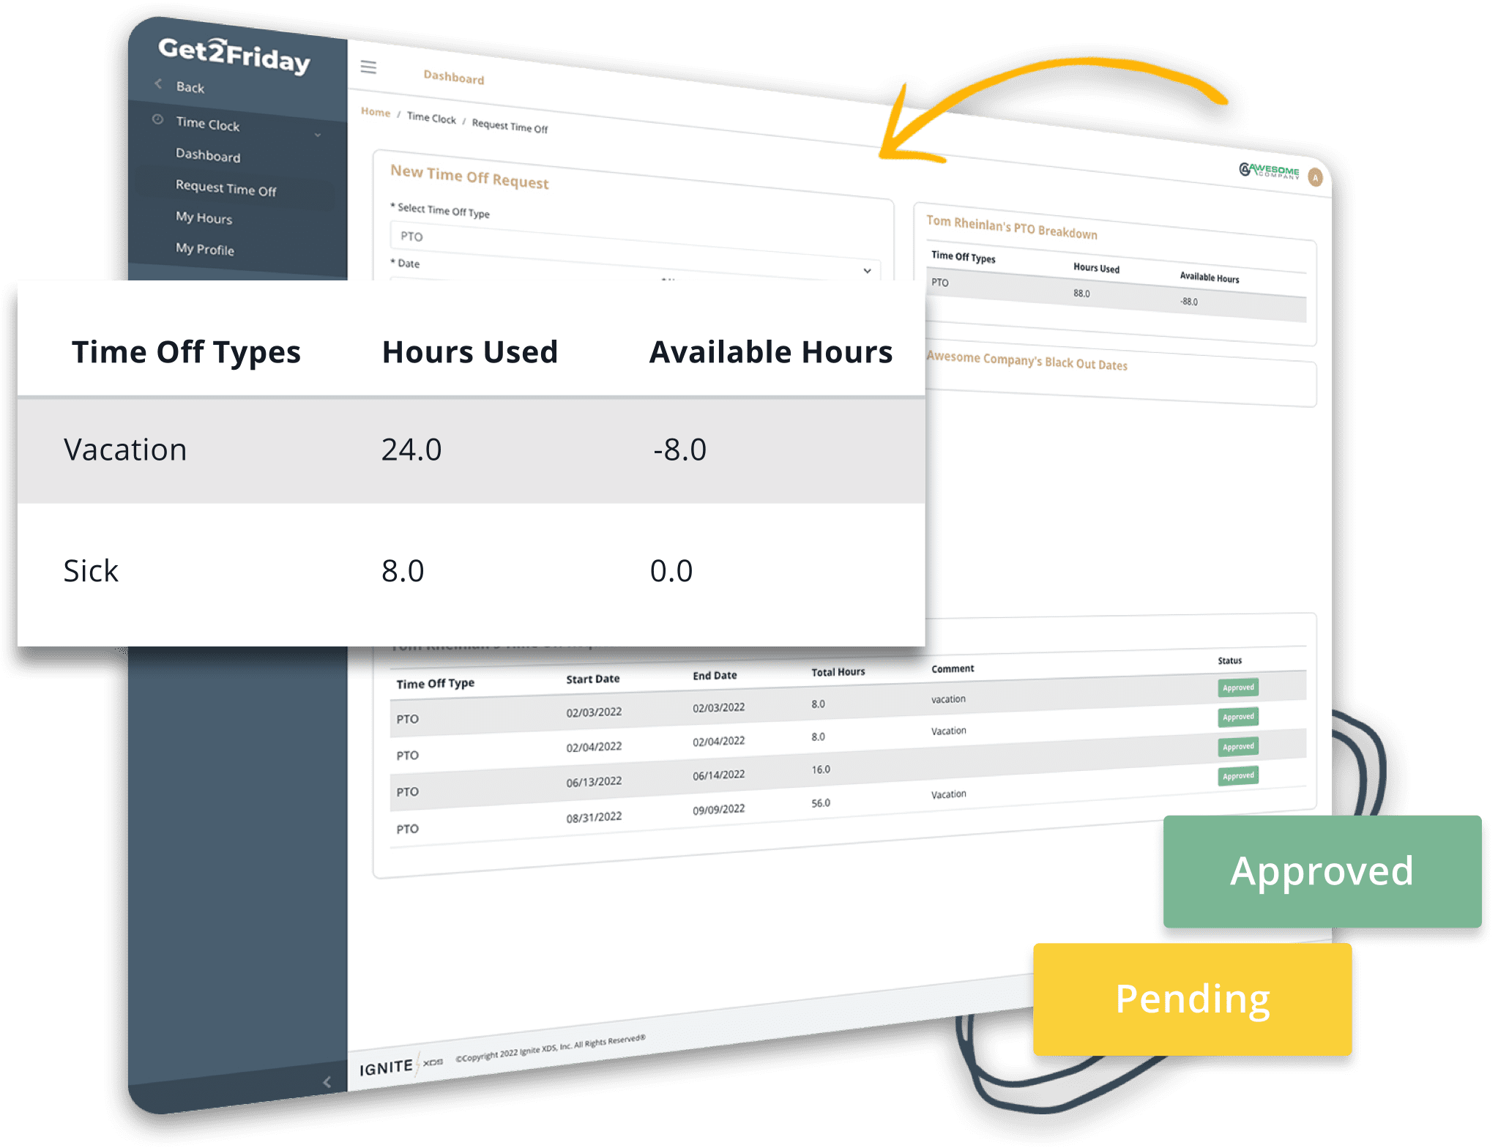Click the 16.0 total hours cell

(x=820, y=769)
